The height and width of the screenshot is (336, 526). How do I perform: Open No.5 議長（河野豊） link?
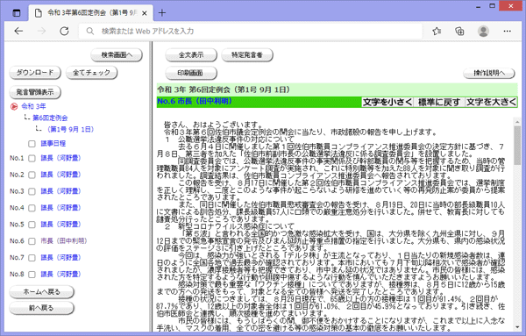click(x=60, y=225)
